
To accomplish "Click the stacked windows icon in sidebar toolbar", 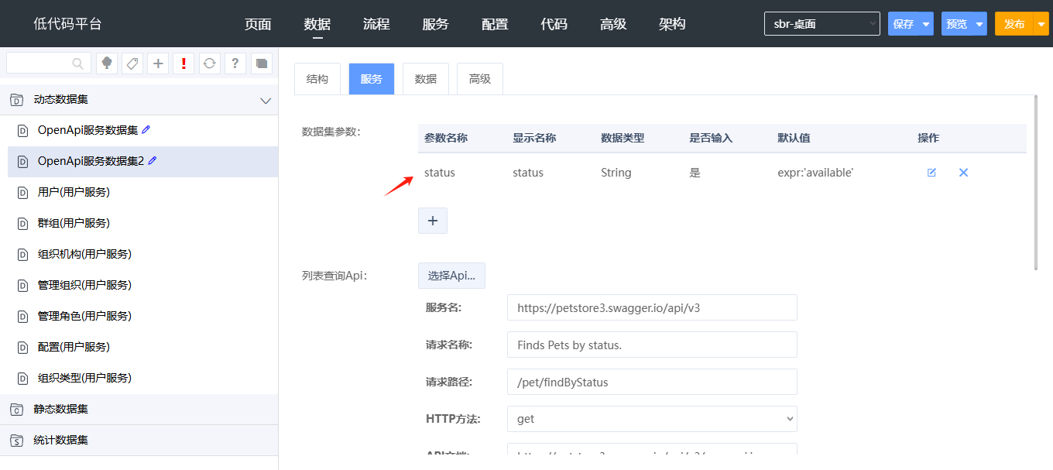I will point(261,63).
